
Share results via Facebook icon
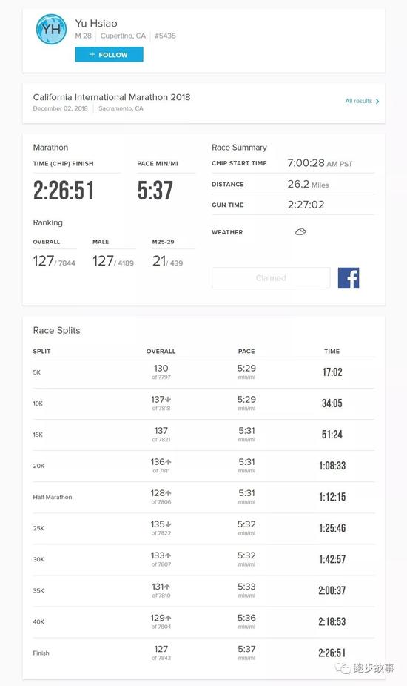(349, 278)
